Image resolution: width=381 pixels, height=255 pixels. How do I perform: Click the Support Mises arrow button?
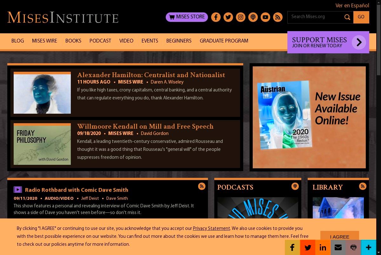click(x=359, y=42)
